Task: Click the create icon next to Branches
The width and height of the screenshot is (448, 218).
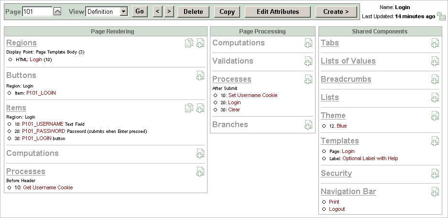Action: [308, 125]
